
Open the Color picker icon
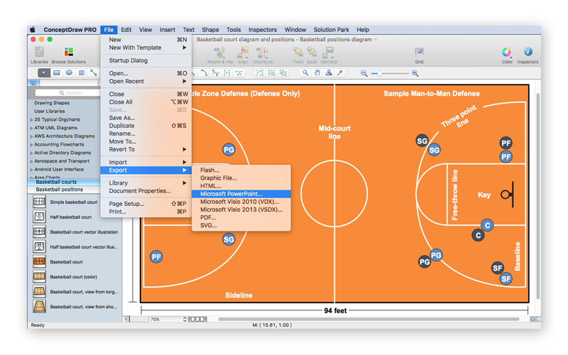tap(506, 52)
